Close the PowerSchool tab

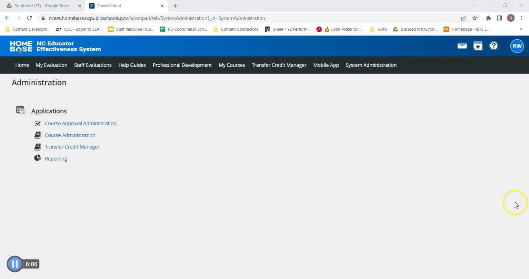coord(162,6)
